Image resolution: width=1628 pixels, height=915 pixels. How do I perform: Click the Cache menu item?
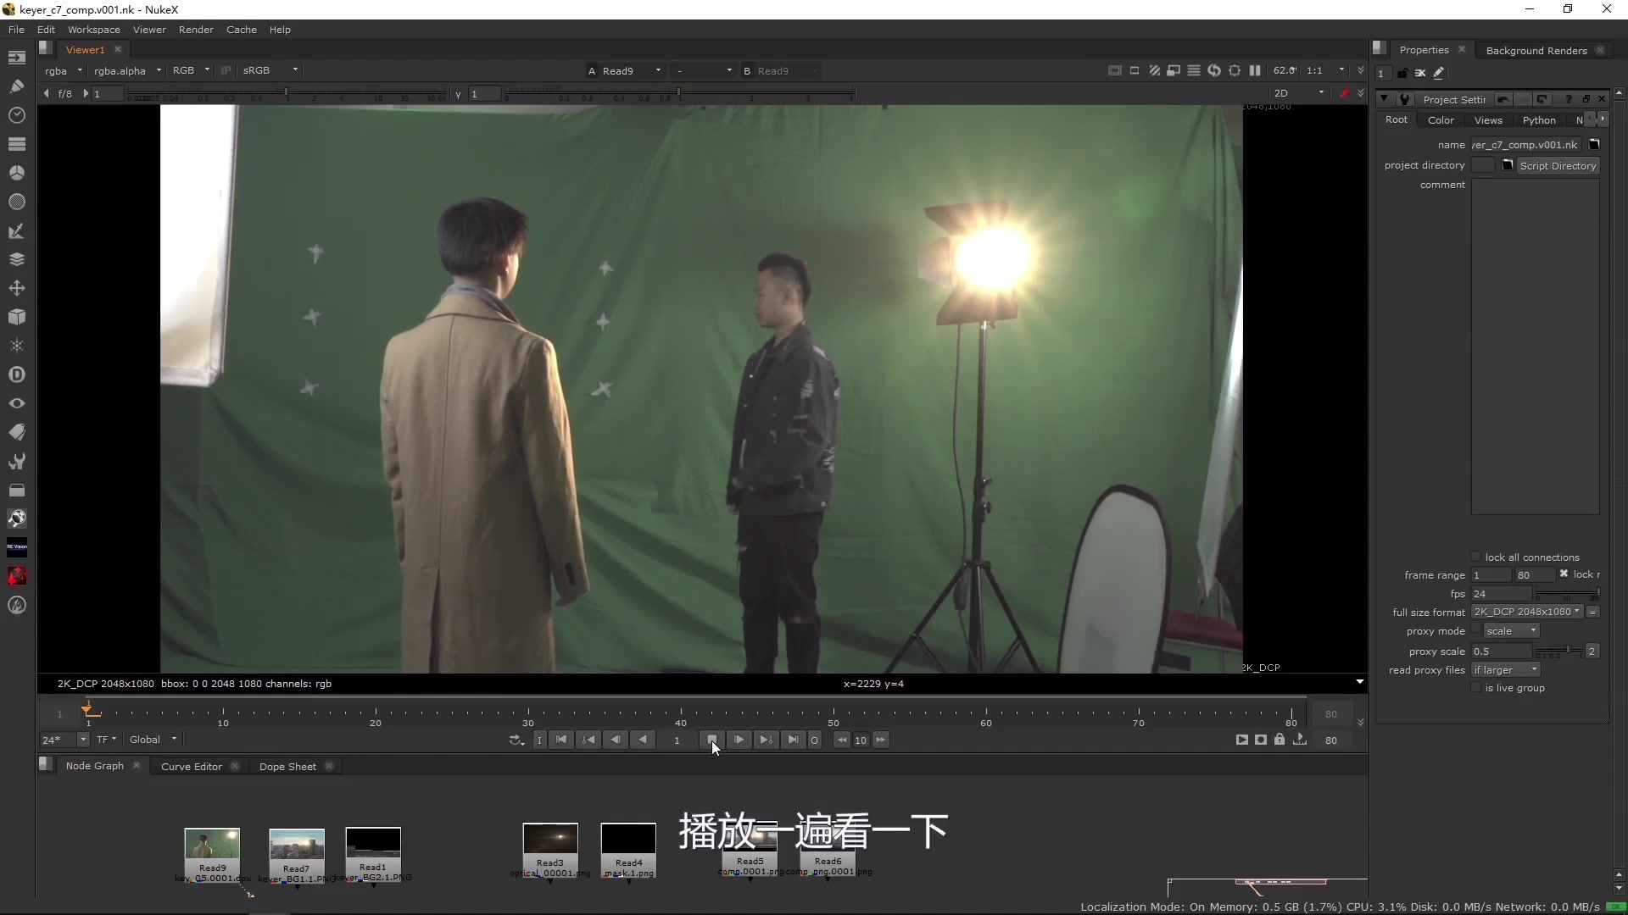[x=242, y=29]
